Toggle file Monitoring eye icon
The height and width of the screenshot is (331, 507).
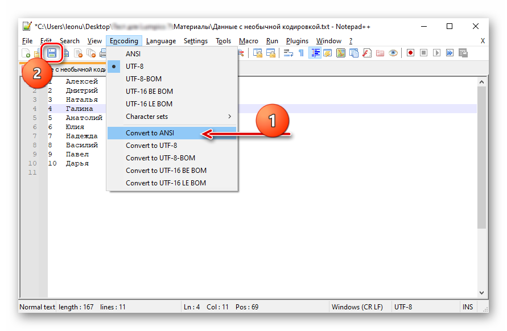pyautogui.click(x=393, y=53)
